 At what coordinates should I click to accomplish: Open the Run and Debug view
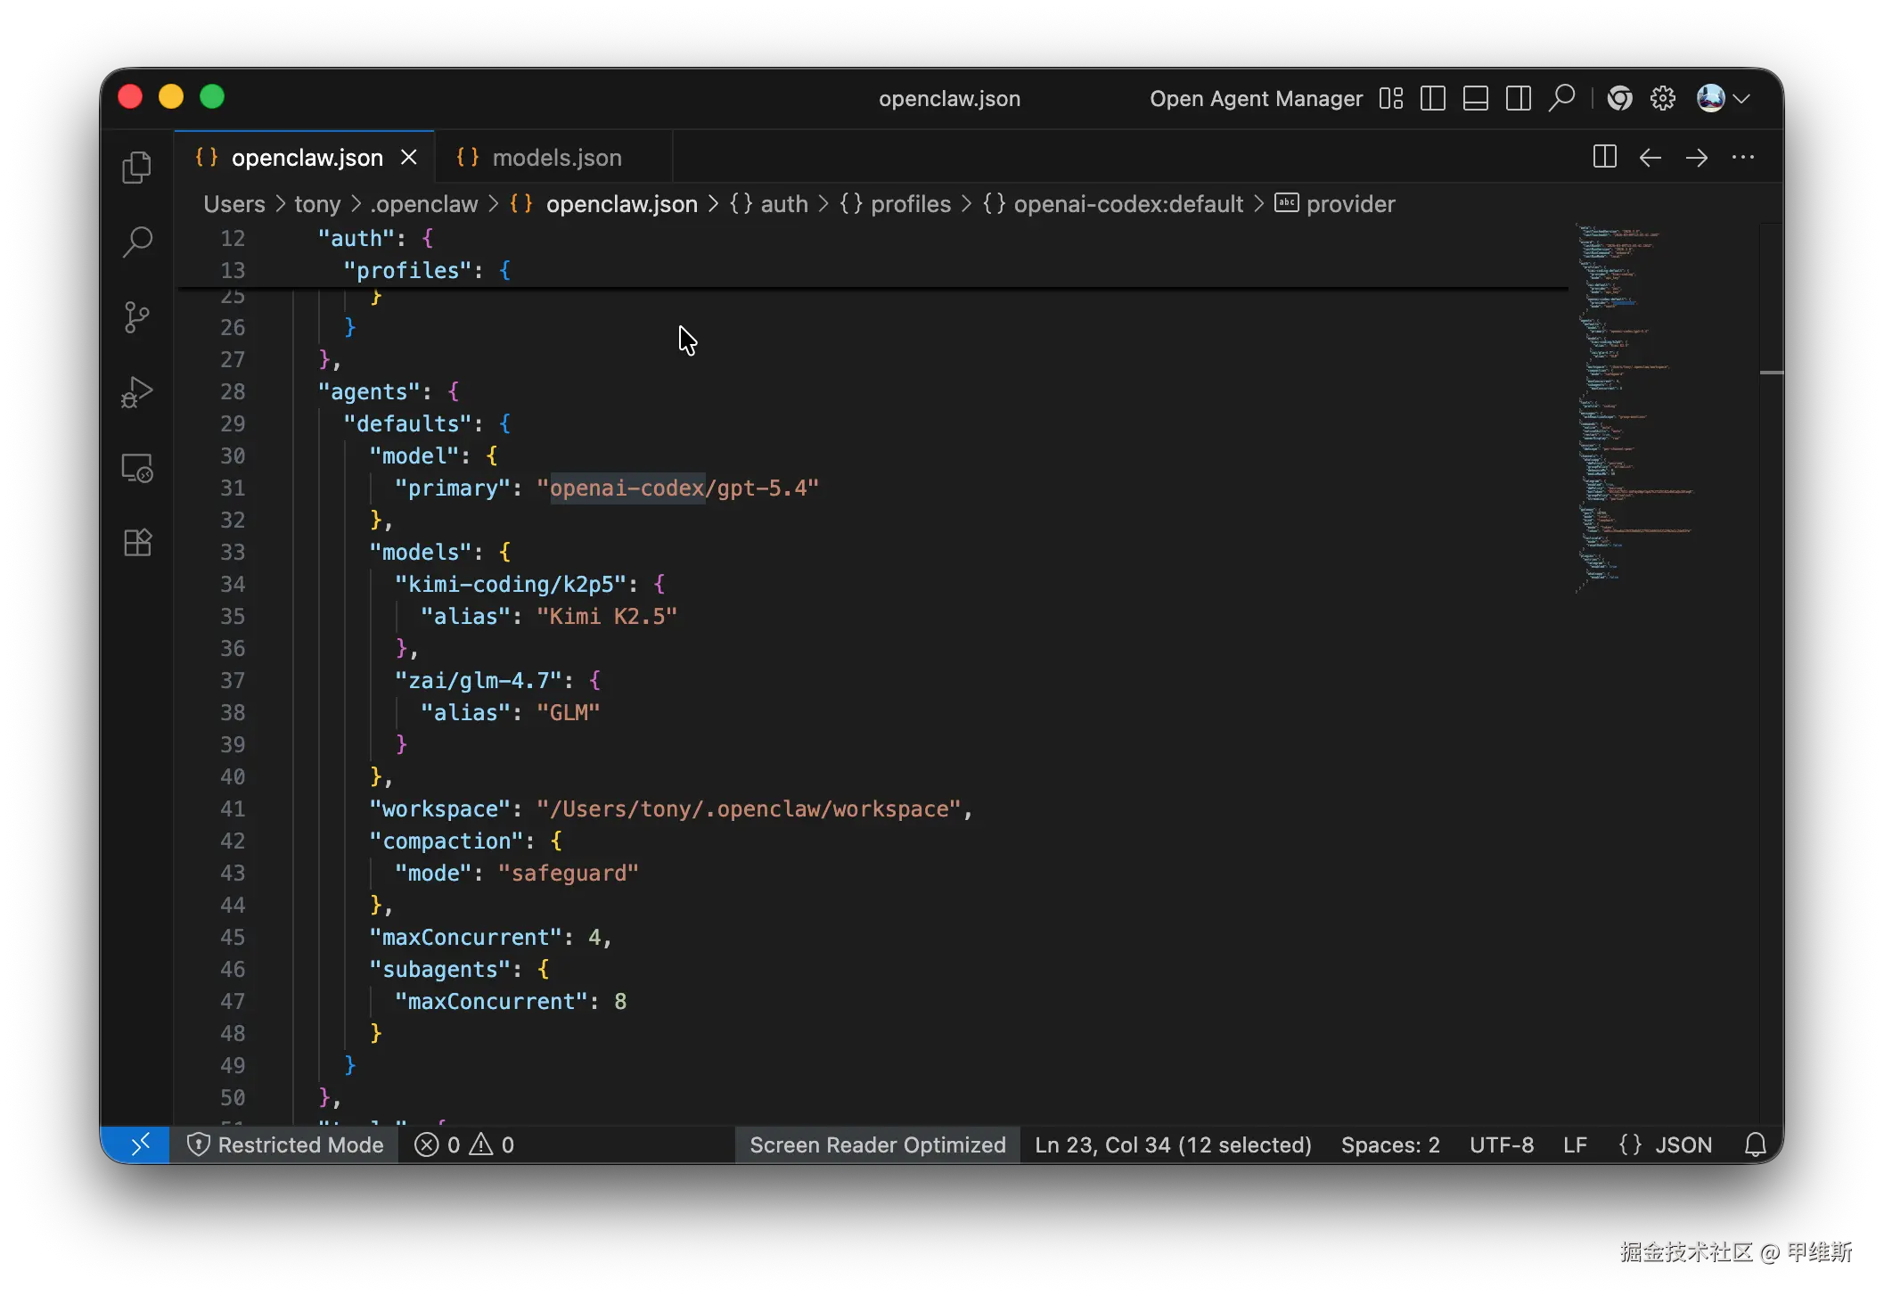click(x=136, y=392)
